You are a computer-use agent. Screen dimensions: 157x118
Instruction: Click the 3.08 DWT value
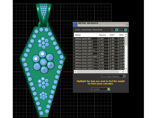112,54
